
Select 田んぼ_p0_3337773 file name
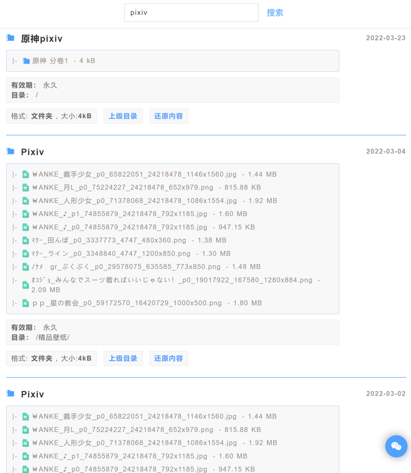(x=109, y=240)
